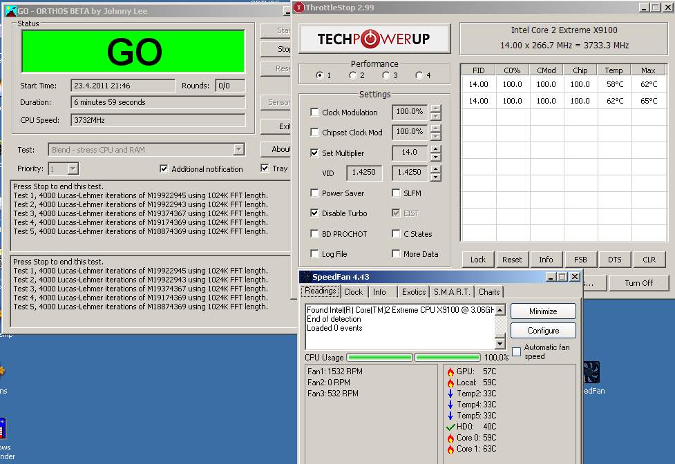The image size is (675, 464).
Task: Open the SpeedFan desktop shortcut icon
Action: pos(591,372)
